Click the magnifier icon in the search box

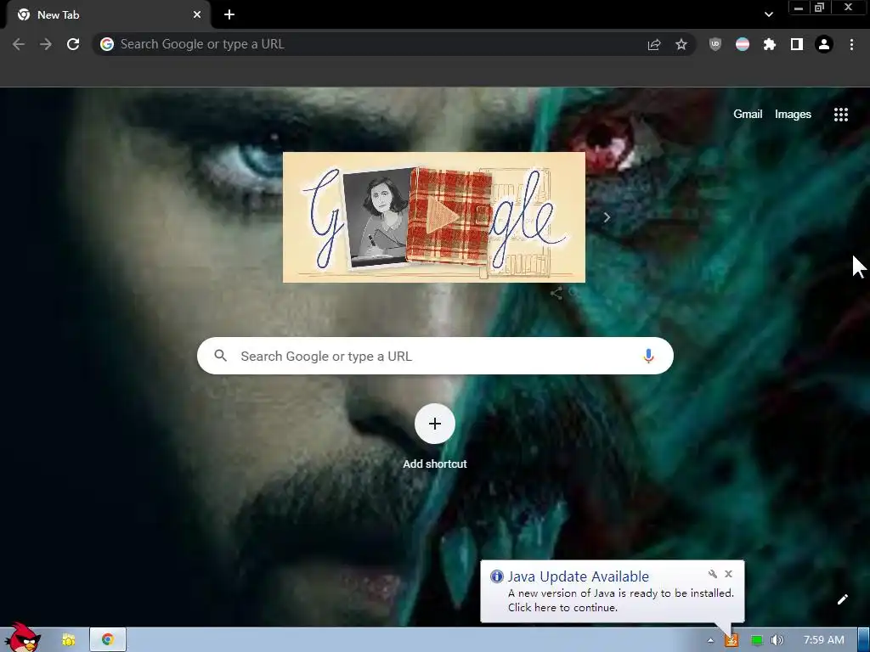(x=220, y=356)
